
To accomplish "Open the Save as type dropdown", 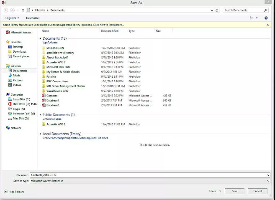I will coord(268,181).
